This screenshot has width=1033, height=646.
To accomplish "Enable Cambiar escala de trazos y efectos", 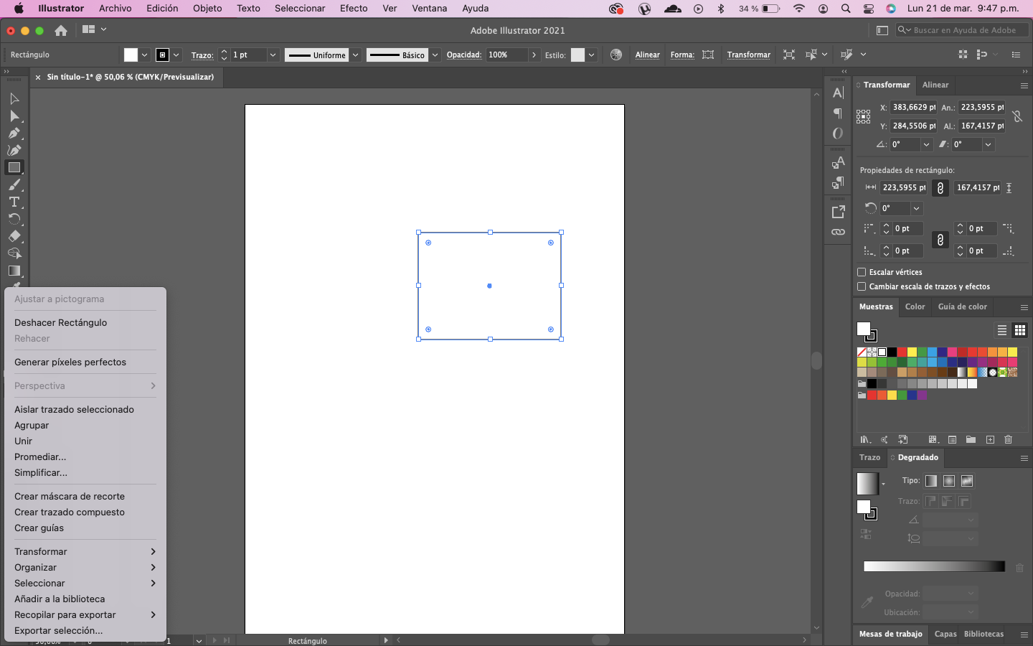I will click(862, 286).
